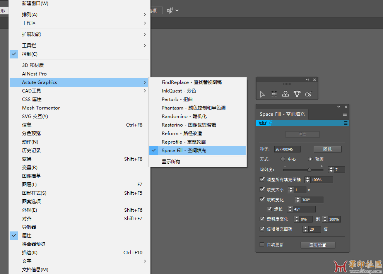The height and width of the screenshot is (274, 383).
Task: Collapse the small tools panel with double arrows
Action: (x=308, y=79)
